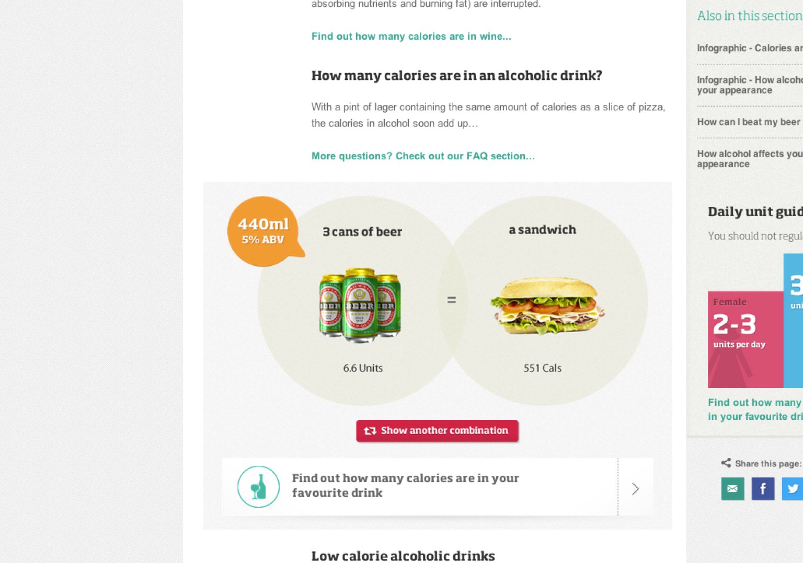This screenshot has width=803, height=563.
Task: Click the email share icon
Action: [x=732, y=489]
